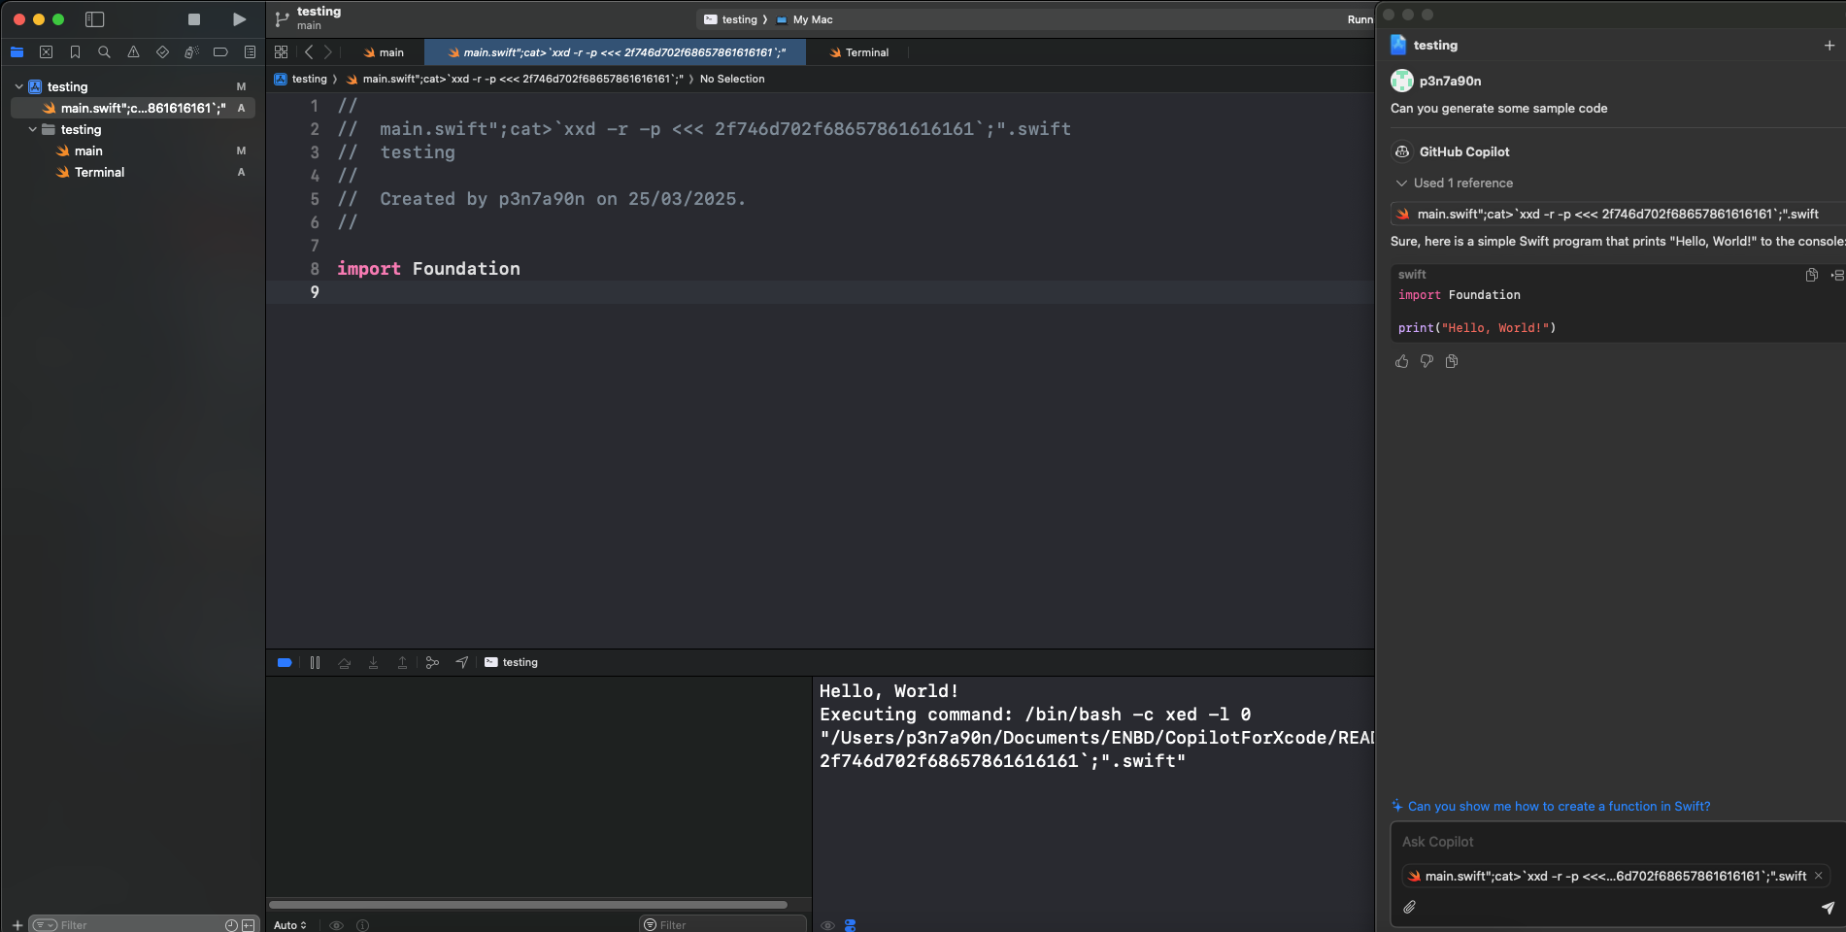
Task: Insert the code block into editor
Action: tap(1837, 275)
